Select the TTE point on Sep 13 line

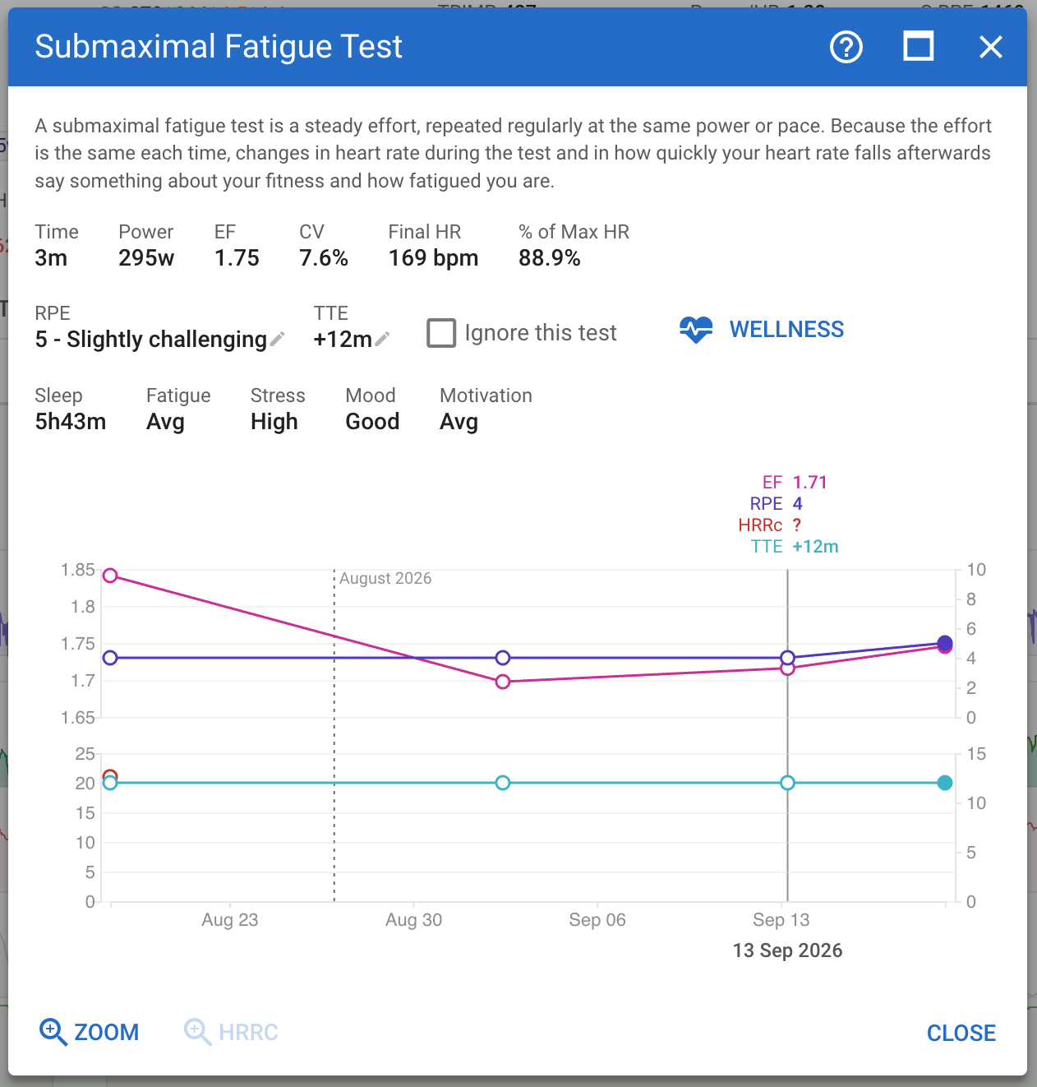tap(787, 783)
